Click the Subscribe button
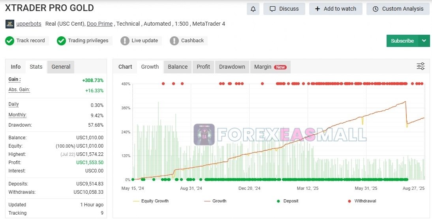Image resolution: width=432 pixels, height=219 pixels. pos(402,41)
